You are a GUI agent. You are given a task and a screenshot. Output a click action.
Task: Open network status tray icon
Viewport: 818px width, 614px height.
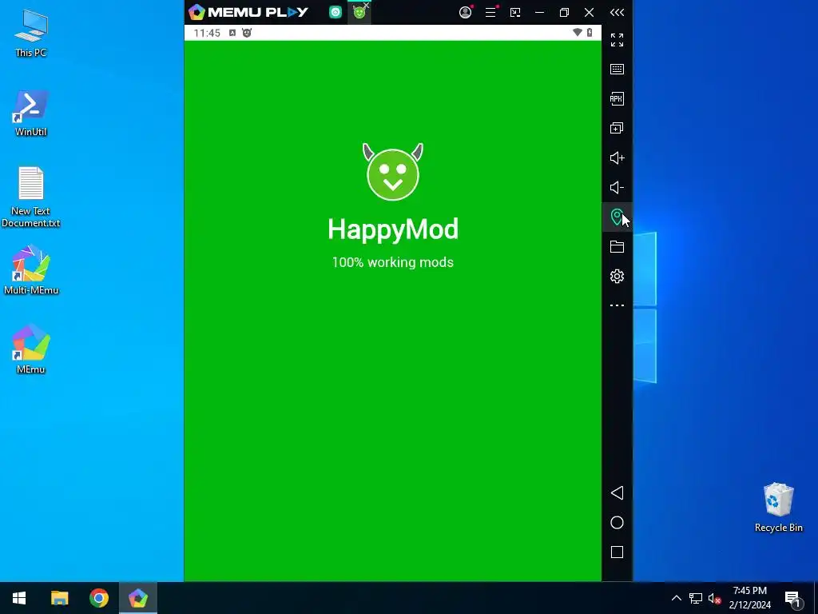point(696,598)
